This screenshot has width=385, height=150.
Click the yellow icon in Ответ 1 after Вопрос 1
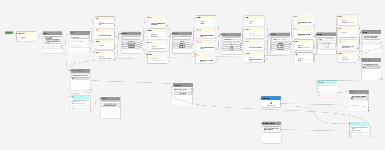pyautogui.click(x=97, y=23)
